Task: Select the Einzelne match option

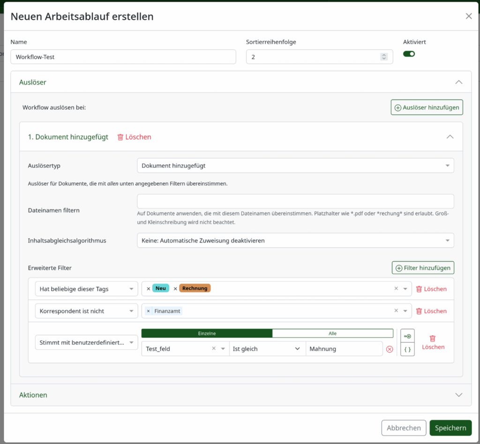Action: [x=207, y=333]
